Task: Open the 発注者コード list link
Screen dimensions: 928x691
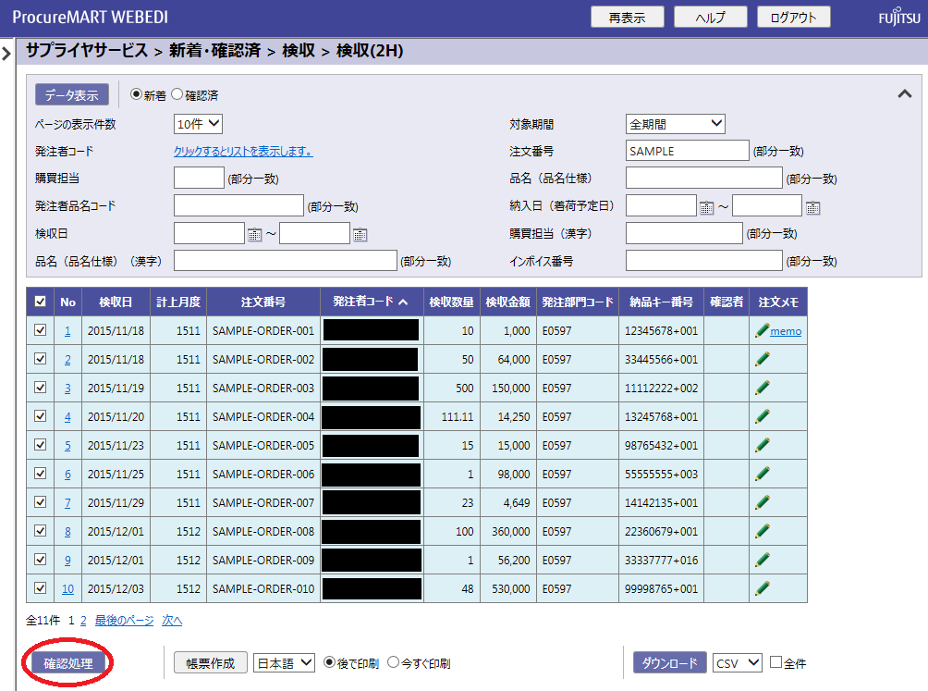Action: point(243,152)
